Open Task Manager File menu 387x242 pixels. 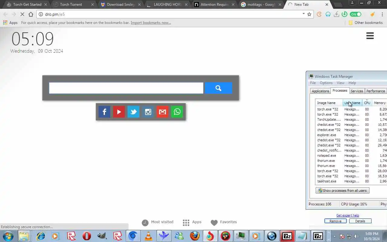[x=313, y=83]
